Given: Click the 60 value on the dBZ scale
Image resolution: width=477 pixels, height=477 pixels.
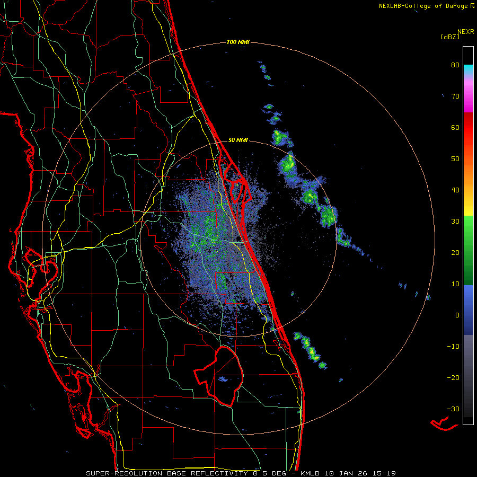Looking at the screenshot, I should coord(455,127).
